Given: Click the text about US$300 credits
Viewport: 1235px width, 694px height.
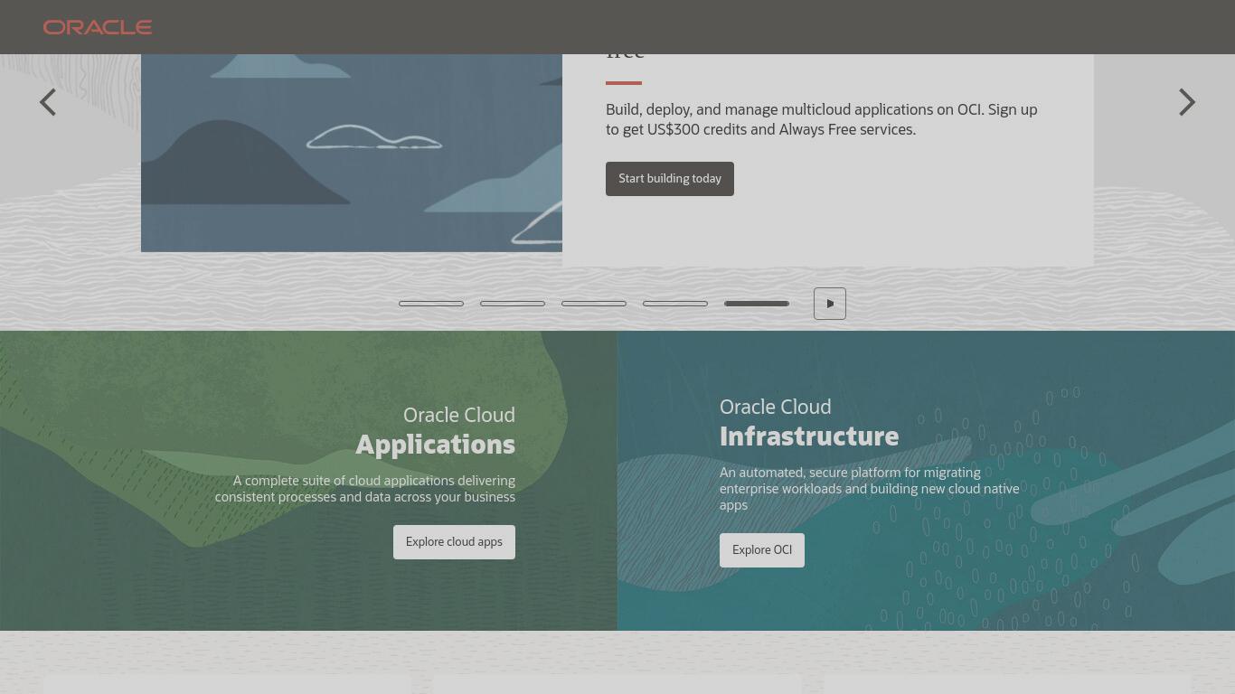Looking at the screenshot, I should 822,119.
